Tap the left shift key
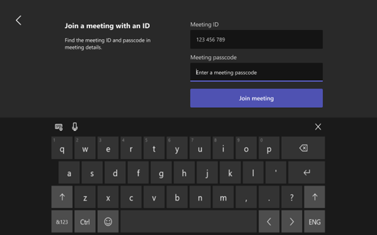The width and height of the screenshot is (377, 235). pyautogui.click(x=62, y=197)
